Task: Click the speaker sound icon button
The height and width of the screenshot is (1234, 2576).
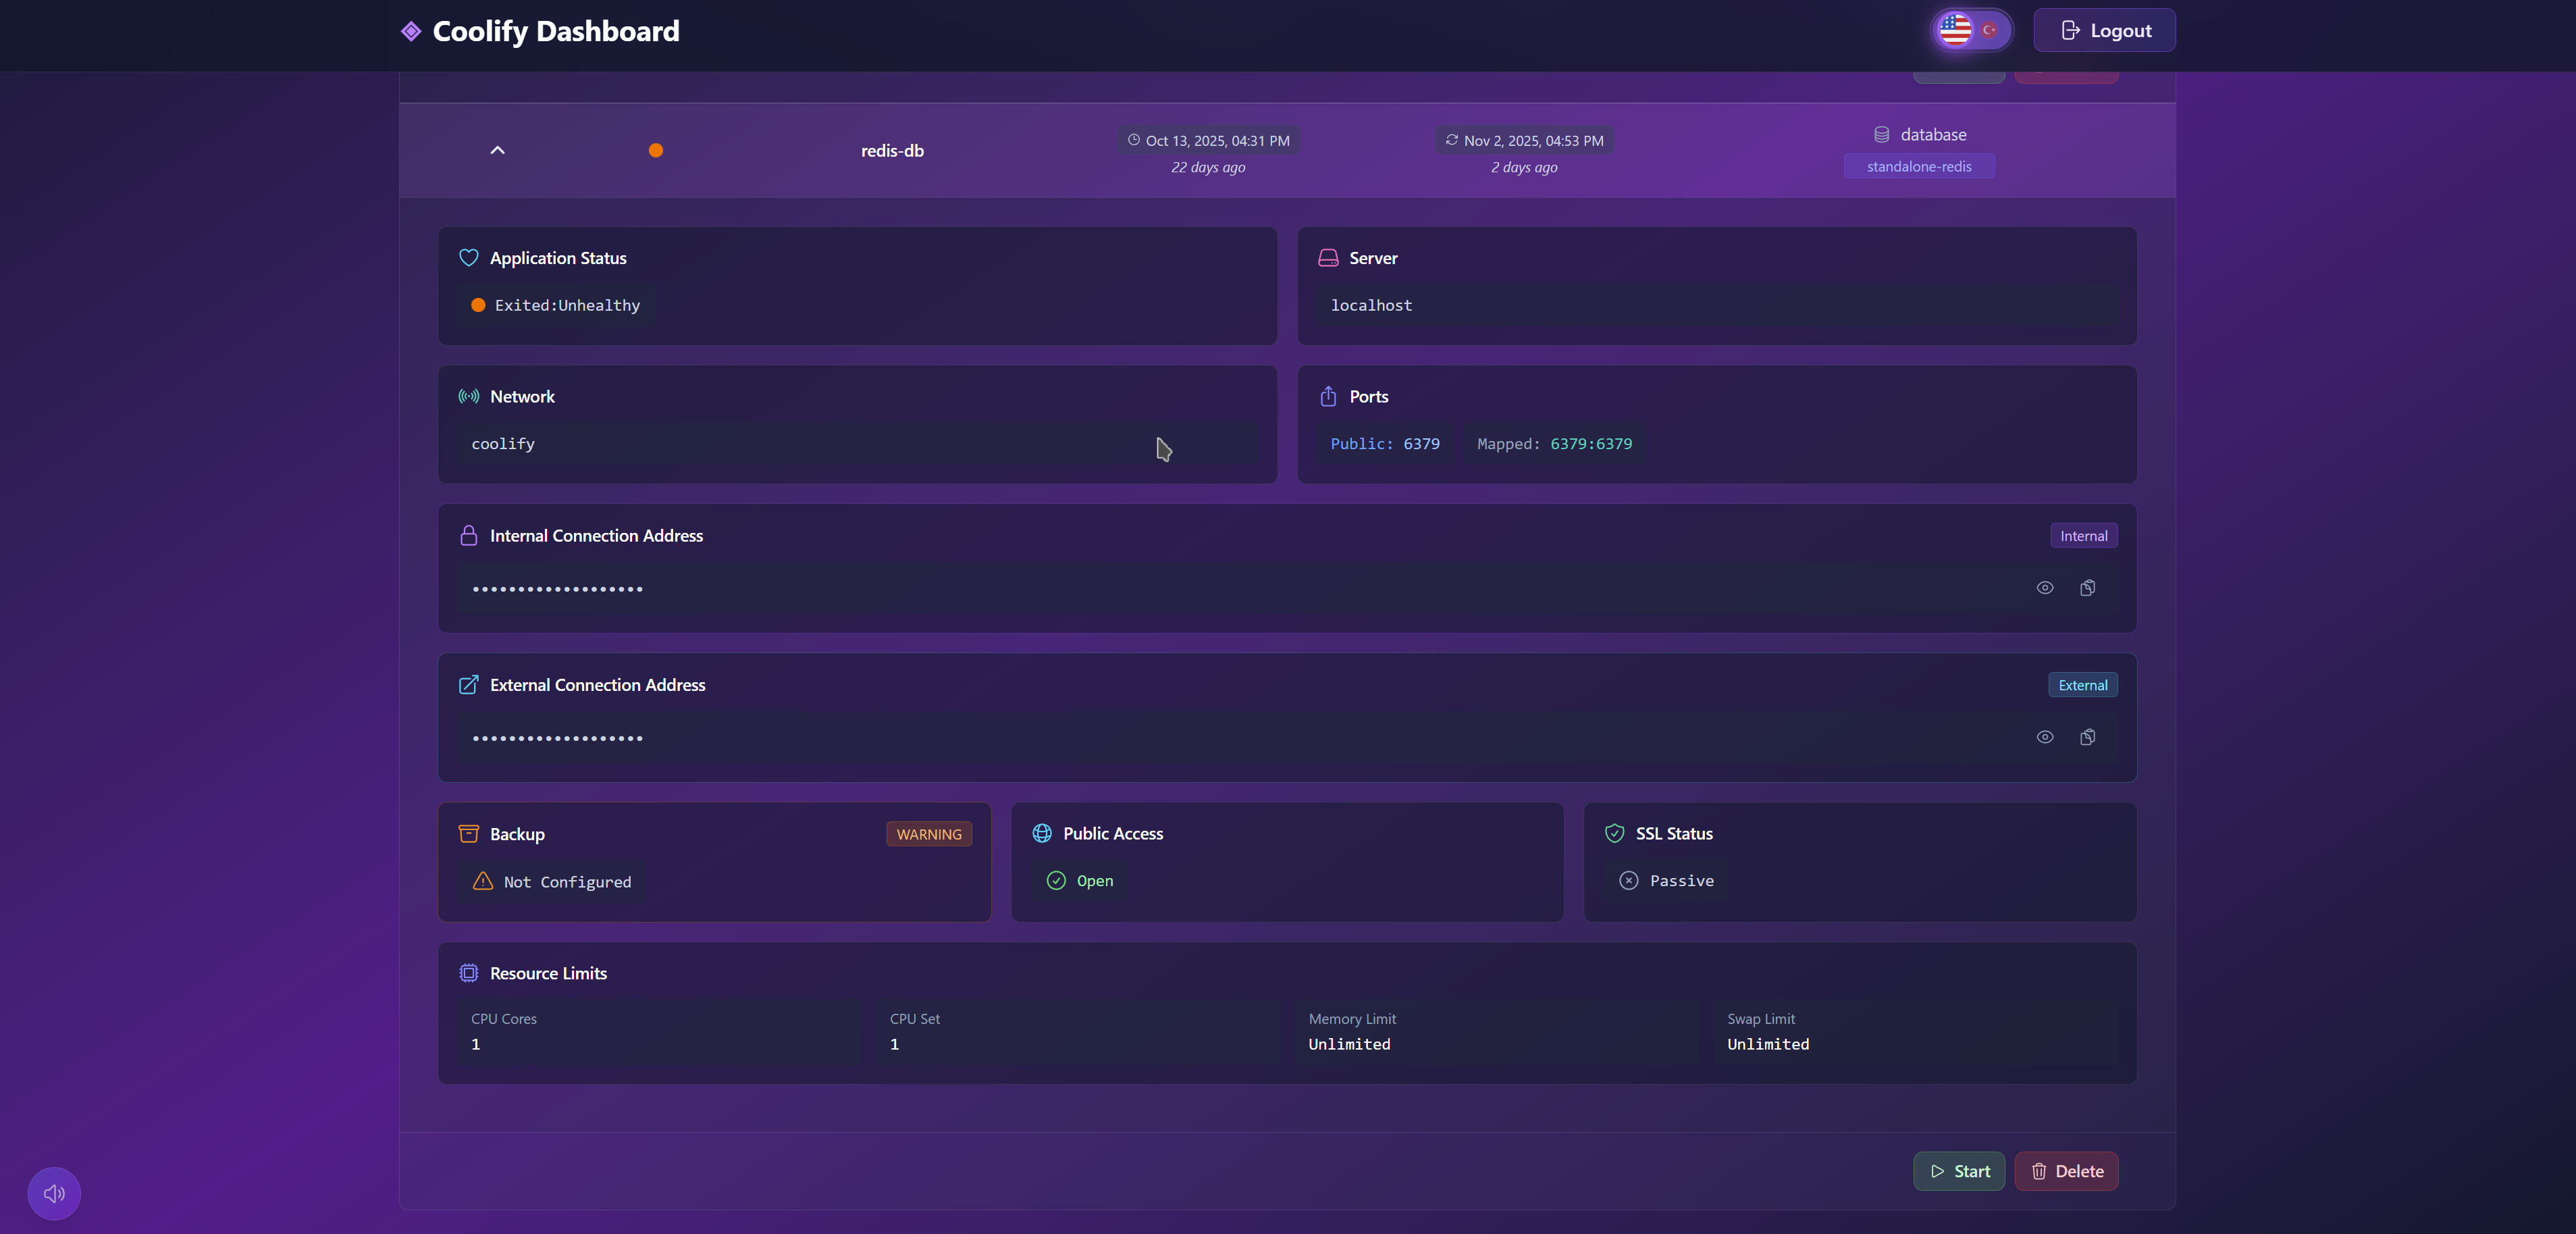Action: pos(54,1193)
